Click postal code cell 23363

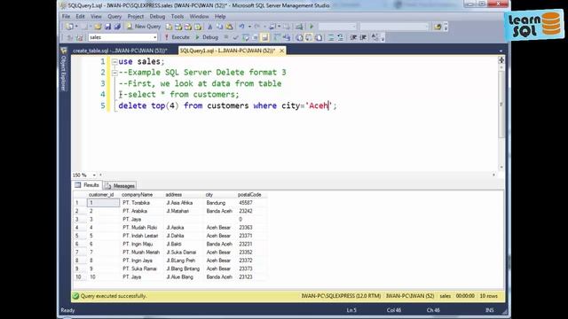[246, 228]
